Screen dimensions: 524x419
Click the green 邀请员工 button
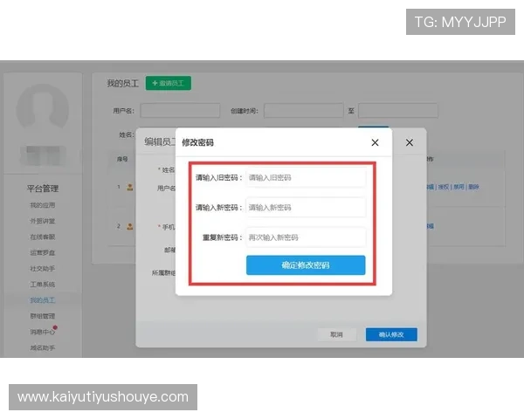[x=169, y=83]
